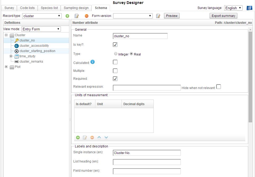The image size is (255, 177).
Task: Click the table icon of time_study
Action: (17, 56)
